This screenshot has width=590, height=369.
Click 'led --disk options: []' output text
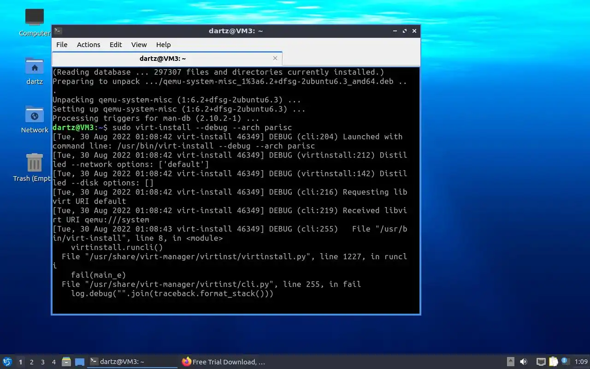pyautogui.click(x=103, y=183)
